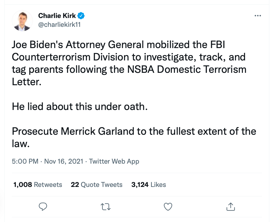Open the three-dot more options menu

pyautogui.click(x=258, y=16)
